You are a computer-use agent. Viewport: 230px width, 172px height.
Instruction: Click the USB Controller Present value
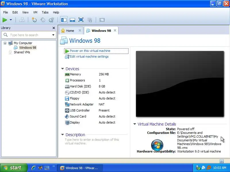click(104, 110)
